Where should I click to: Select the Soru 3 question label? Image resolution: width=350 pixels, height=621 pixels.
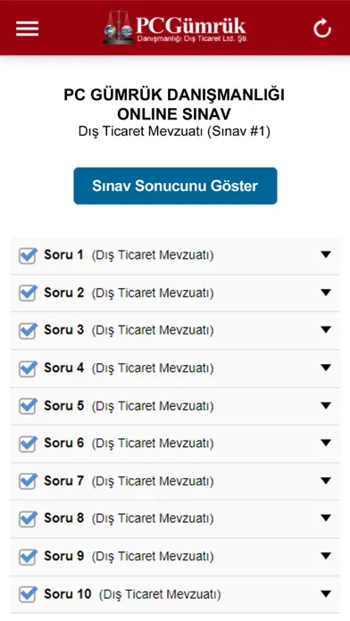click(x=63, y=330)
